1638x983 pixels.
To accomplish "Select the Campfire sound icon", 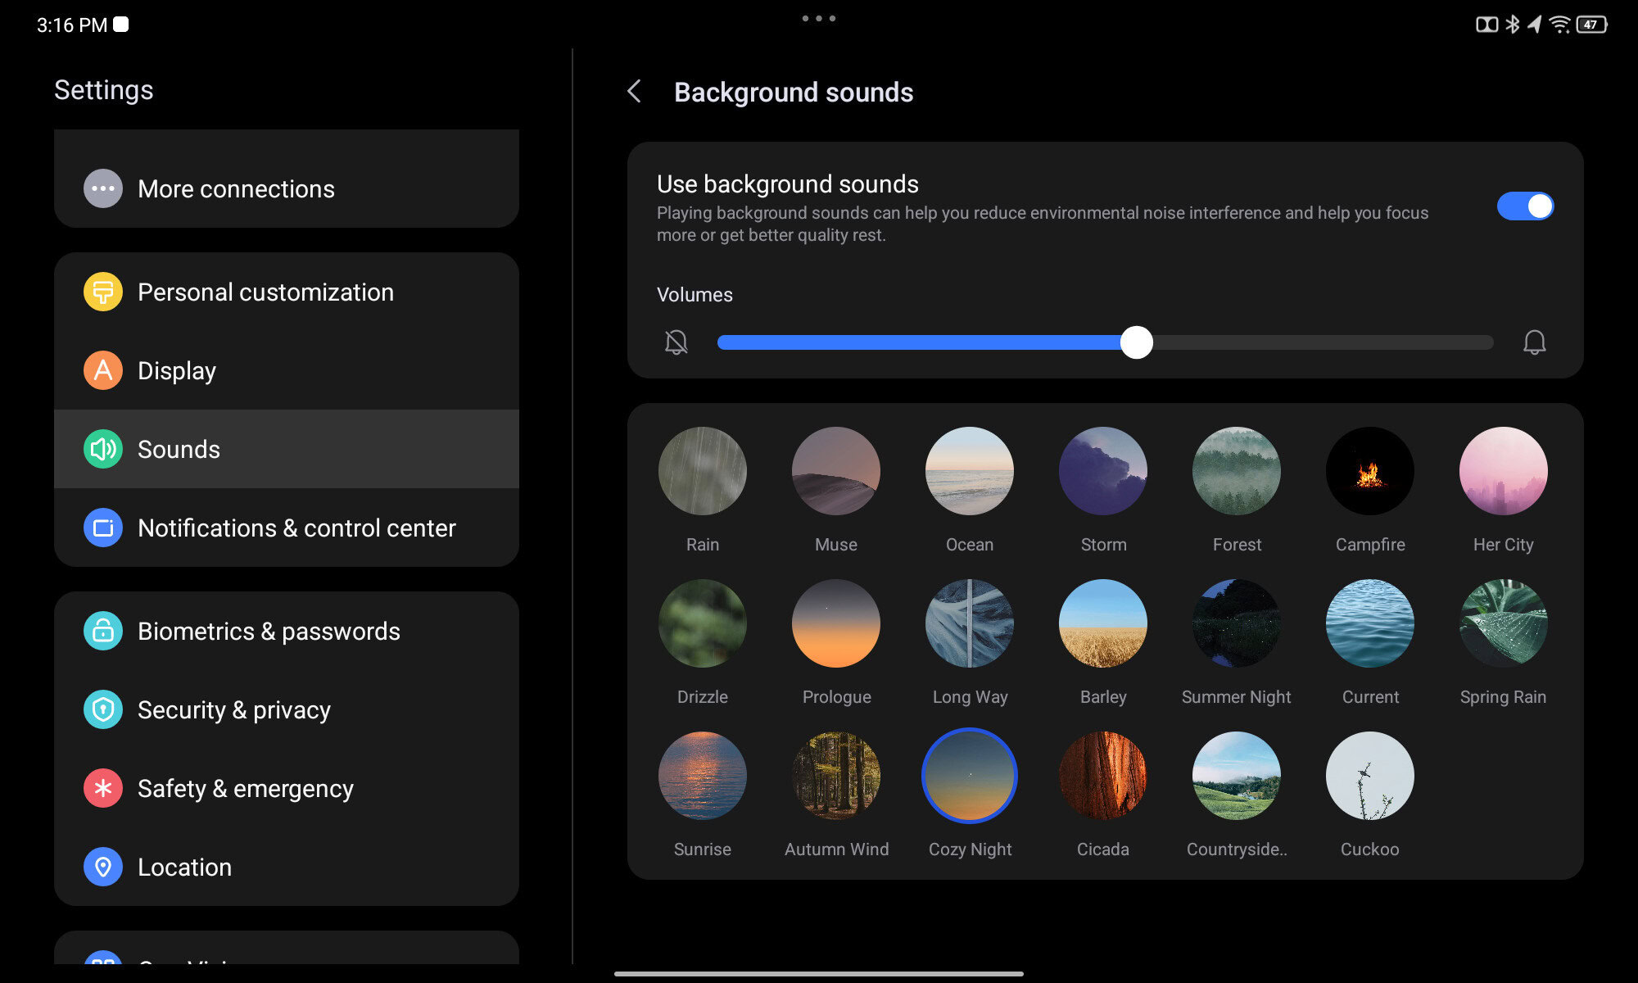I will [1369, 471].
